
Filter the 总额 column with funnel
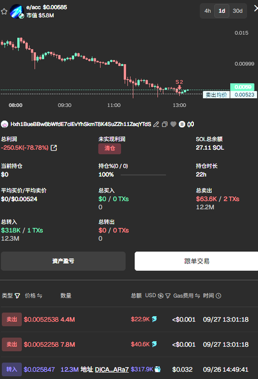coord(168,295)
